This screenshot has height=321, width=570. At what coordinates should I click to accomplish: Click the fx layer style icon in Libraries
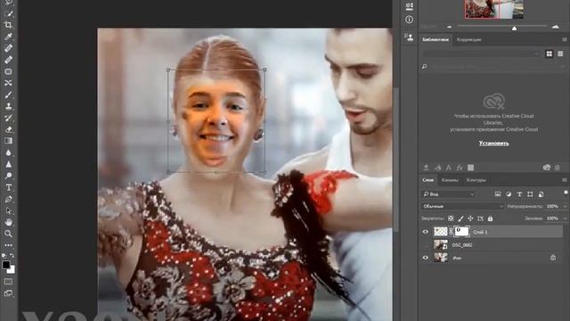460,168
